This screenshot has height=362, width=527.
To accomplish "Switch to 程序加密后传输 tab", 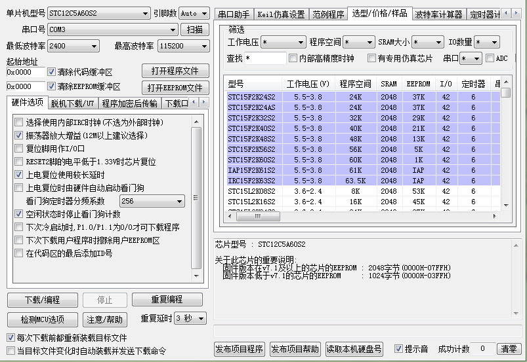I will coord(129,103).
